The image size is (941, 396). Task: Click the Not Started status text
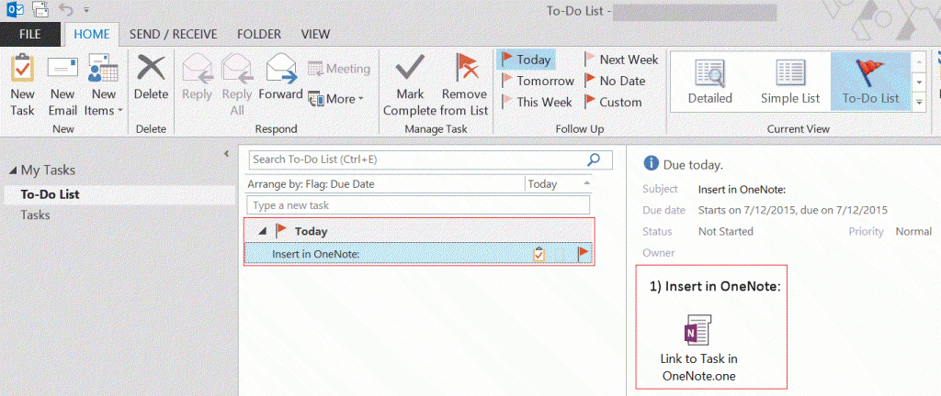click(726, 232)
